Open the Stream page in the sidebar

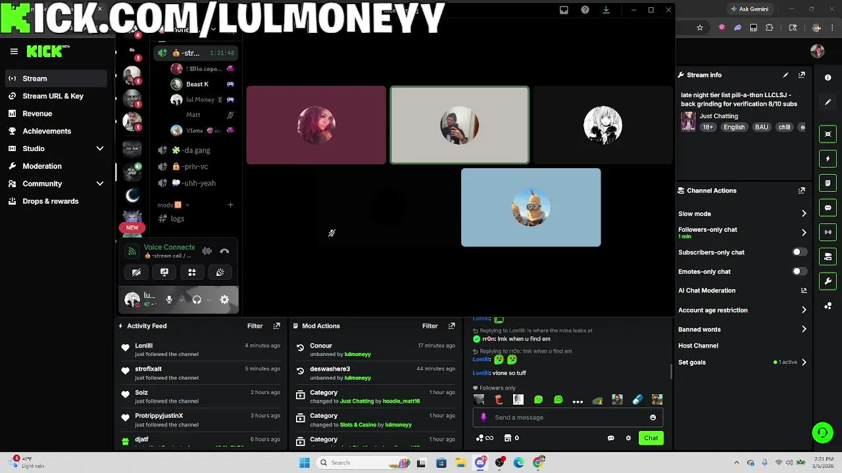(x=55, y=78)
